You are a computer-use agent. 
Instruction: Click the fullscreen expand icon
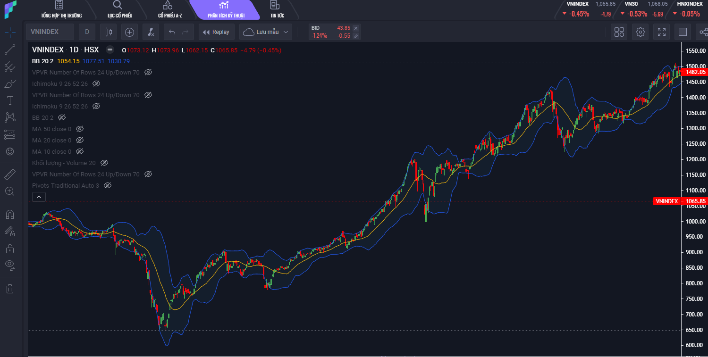pos(662,32)
